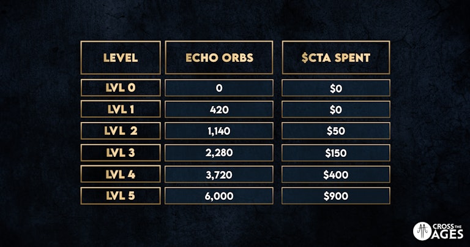This screenshot has width=470, height=247.
Task: Click the 1,140 Echo Orbs cell
Action: 219,131
